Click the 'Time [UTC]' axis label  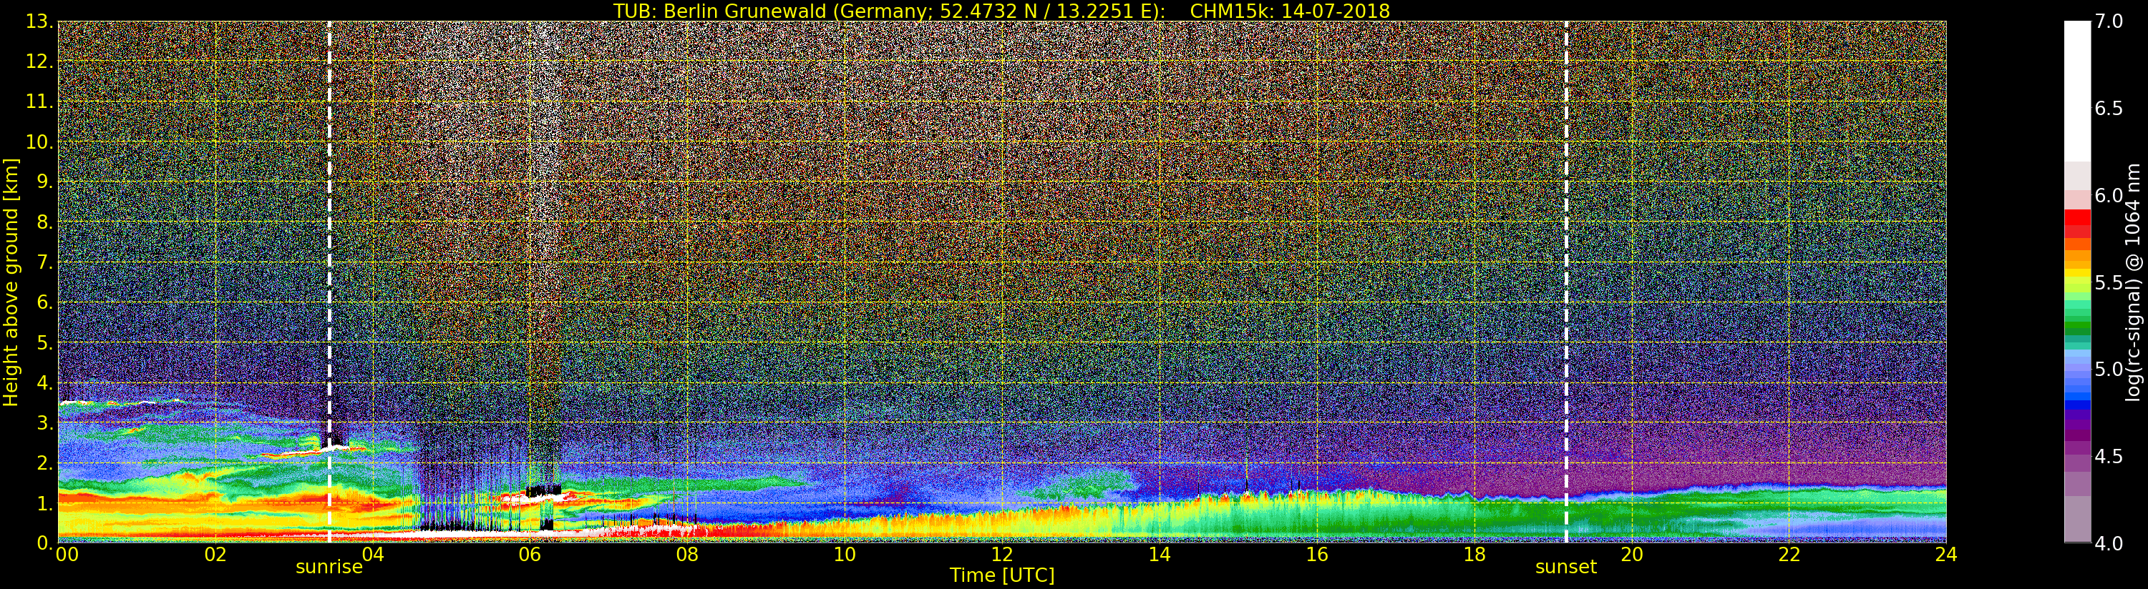(x=1002, y=575)
